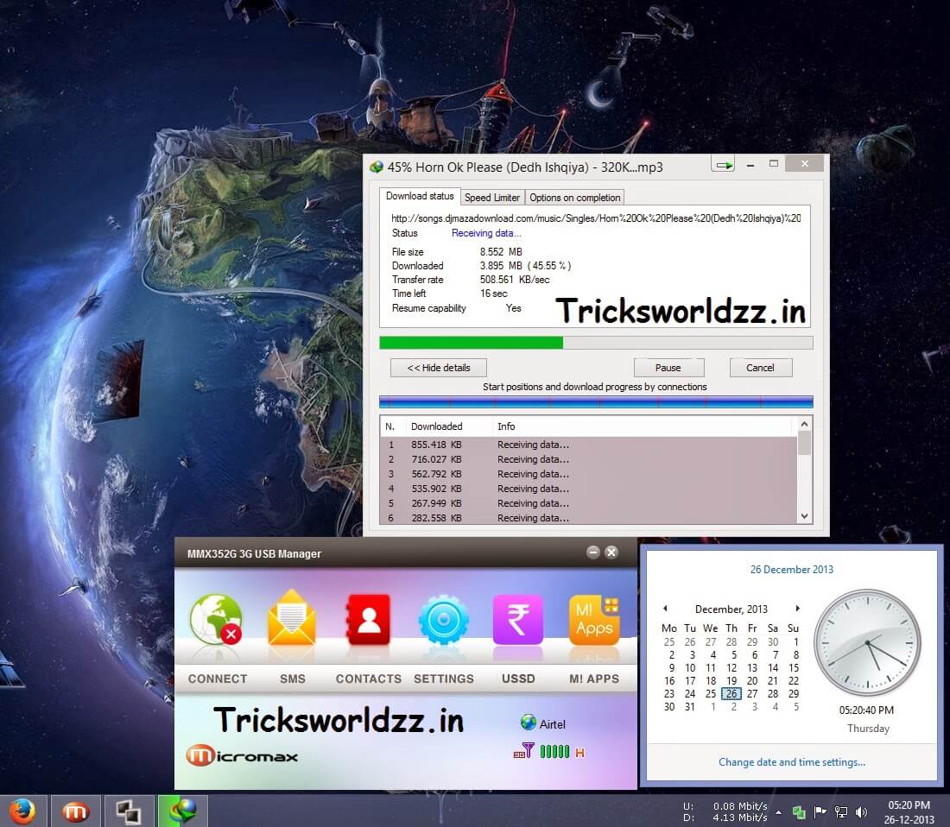Open the volume speaker tray icon
Screen dimensions: 950x827
tap(861, 811)
